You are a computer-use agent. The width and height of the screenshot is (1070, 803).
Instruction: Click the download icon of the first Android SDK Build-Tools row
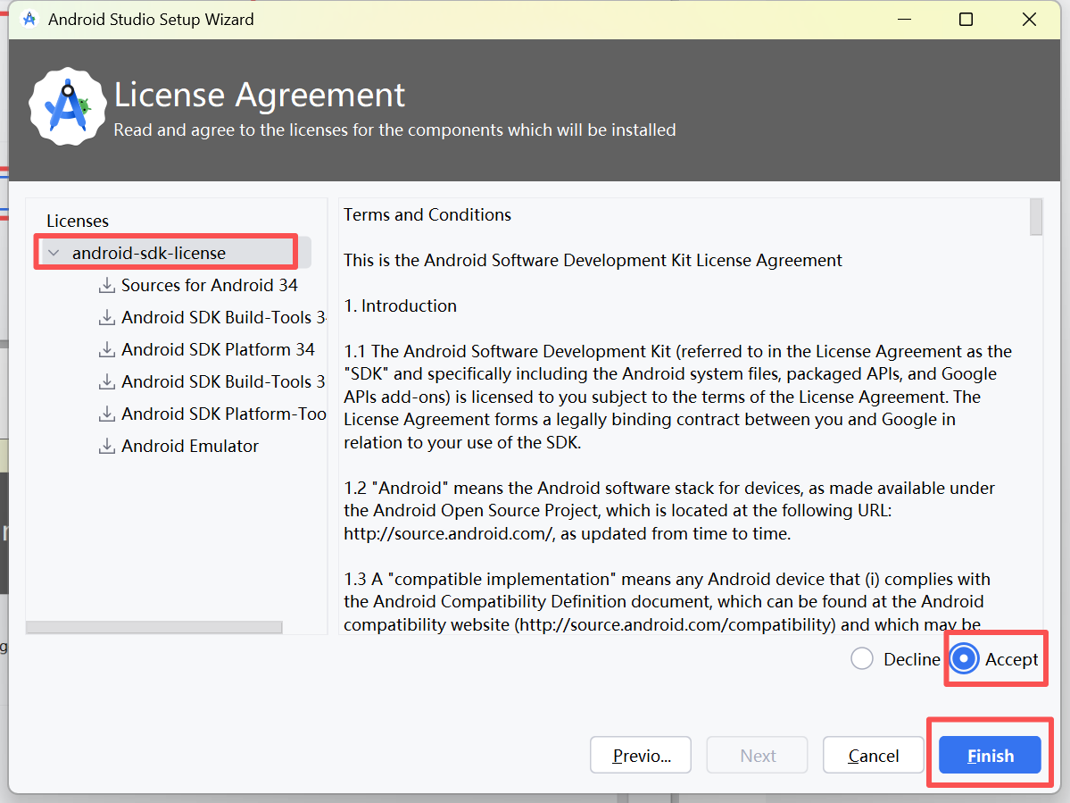[x=106, y=317]
